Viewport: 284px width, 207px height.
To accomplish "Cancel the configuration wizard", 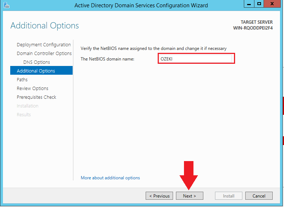I will [258, 196].
